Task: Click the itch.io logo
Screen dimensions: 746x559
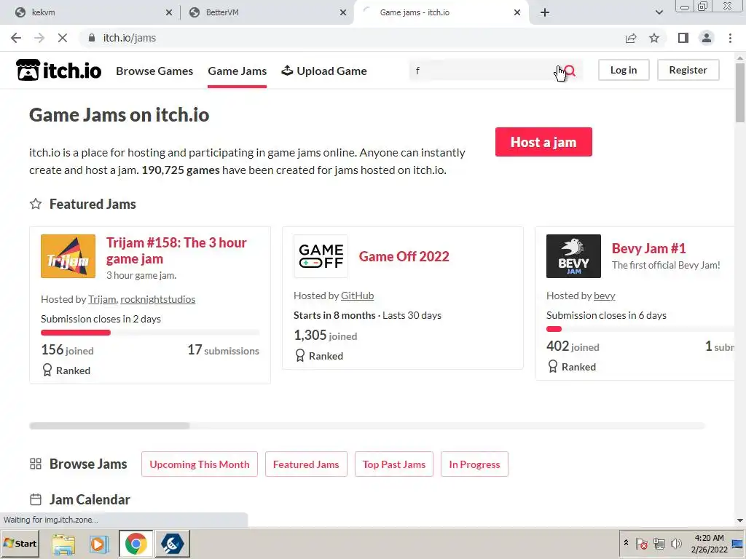Action: (x=59, y=71)
